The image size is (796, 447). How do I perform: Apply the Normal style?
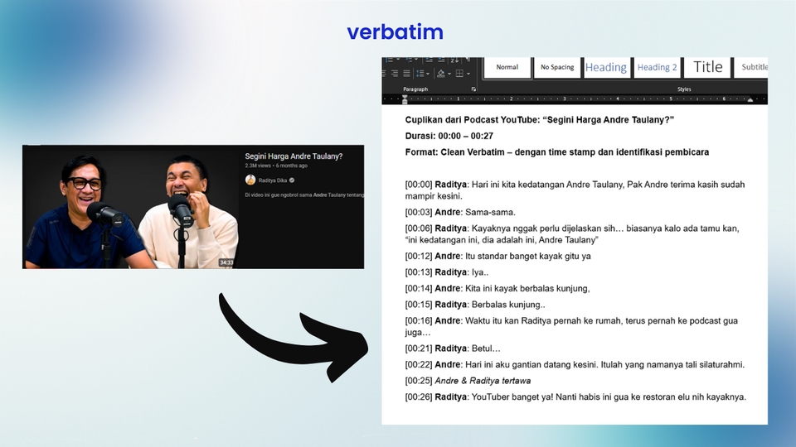pos(507,67)
